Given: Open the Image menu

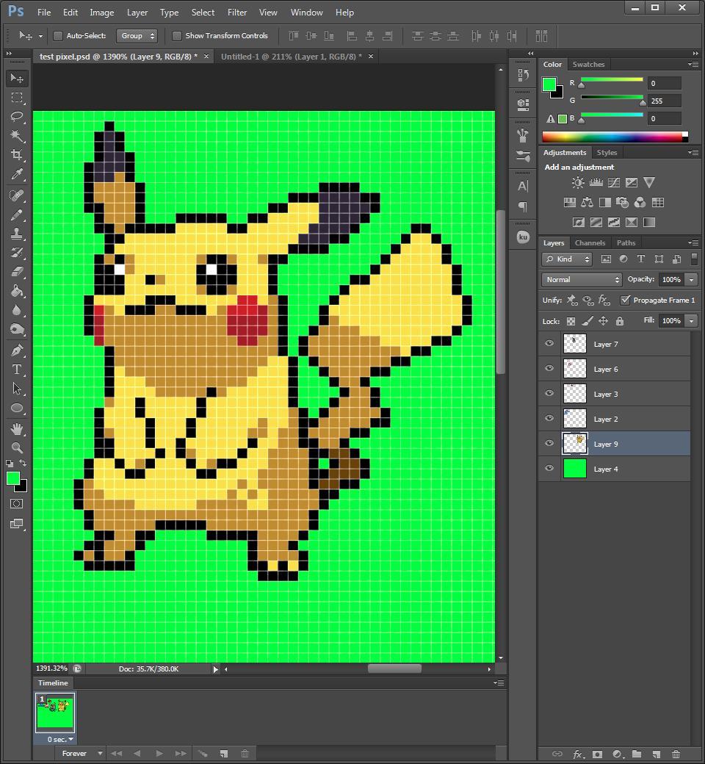Looking at the screenshot, I should tap(102, 12).
